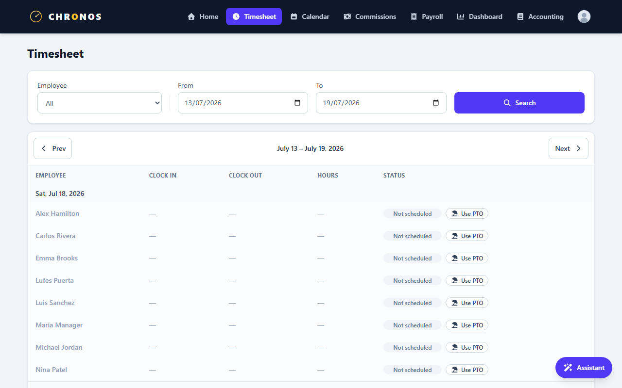Use PTO for Nina Patel
The image size is (622, 388).
pos(467,370)
